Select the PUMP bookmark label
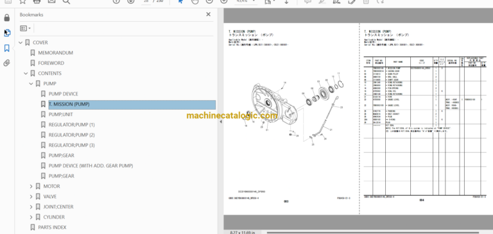Viewport: 493px width, 234px height. (49, 83)
